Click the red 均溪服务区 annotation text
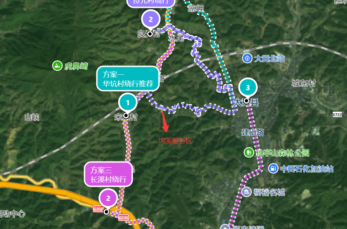The width and height of the screenshot is (347, 229). pyautogui.click(x=175, y=141)
